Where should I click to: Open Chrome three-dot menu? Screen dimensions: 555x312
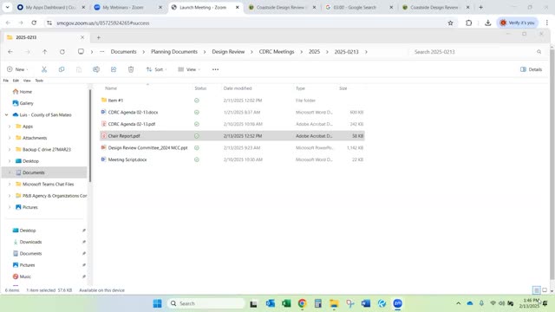coord(547,23)
